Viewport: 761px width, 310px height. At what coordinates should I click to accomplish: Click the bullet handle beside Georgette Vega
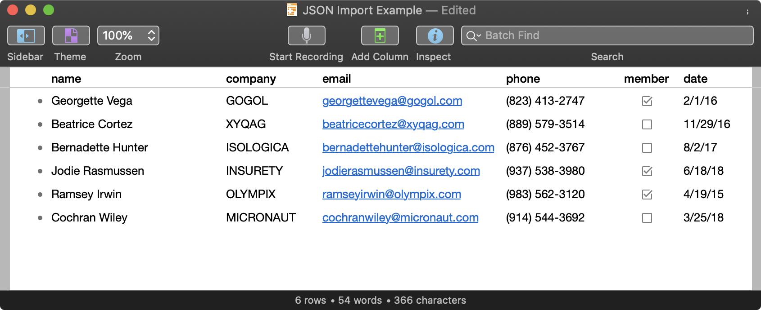point(40,101)
